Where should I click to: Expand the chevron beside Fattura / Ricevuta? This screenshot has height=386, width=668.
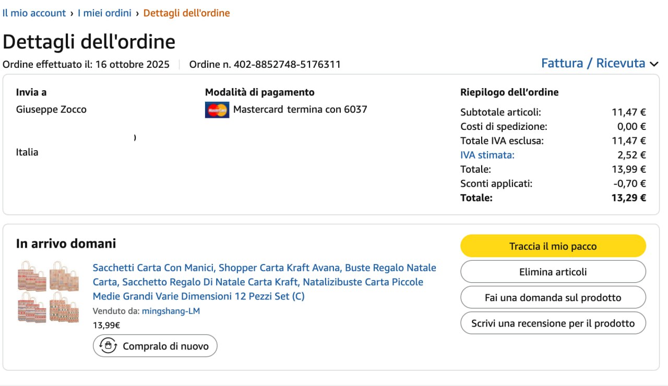tap(654, 64)
